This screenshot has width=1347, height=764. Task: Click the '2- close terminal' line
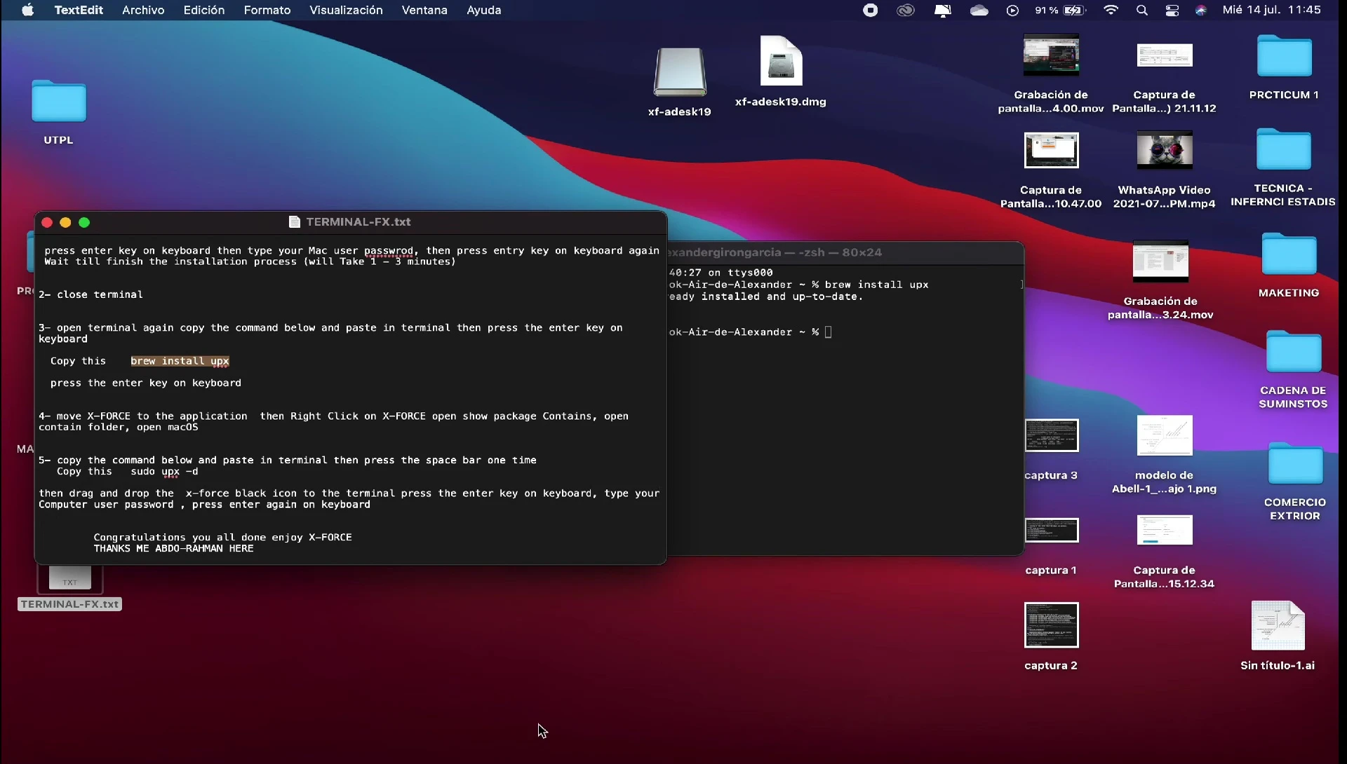click(91, 294)
